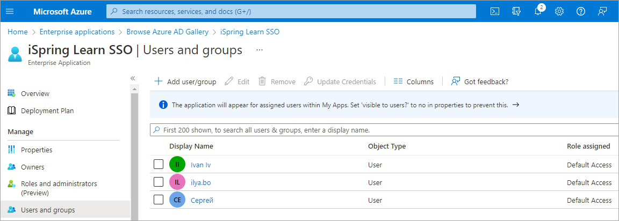This screenshot has width=619, height=221.
Task: Click Default Access in Ivan Iv row
Action: [x=589, y=165]
